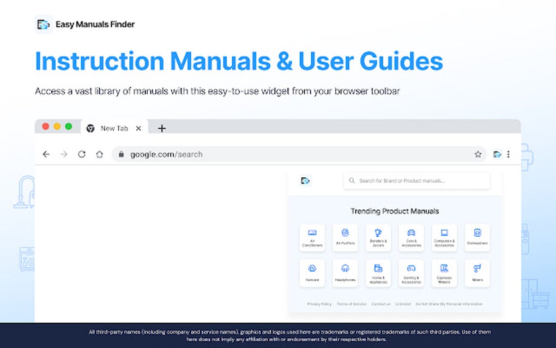Pick the Dishwashers manuals category
Viewport: 556px width, 348px height.
point(478,238)
